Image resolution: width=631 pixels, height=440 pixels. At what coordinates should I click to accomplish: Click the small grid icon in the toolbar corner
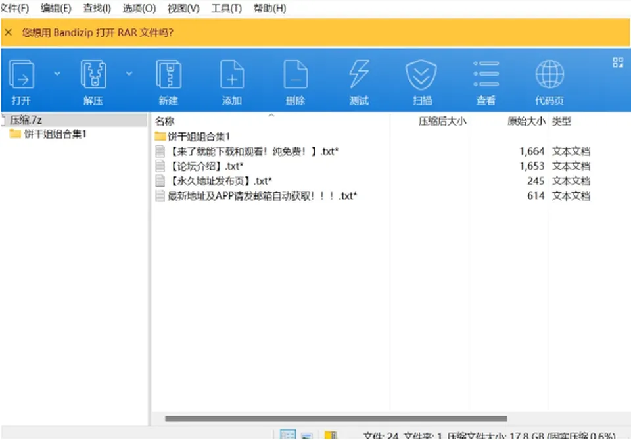point(618,62)
